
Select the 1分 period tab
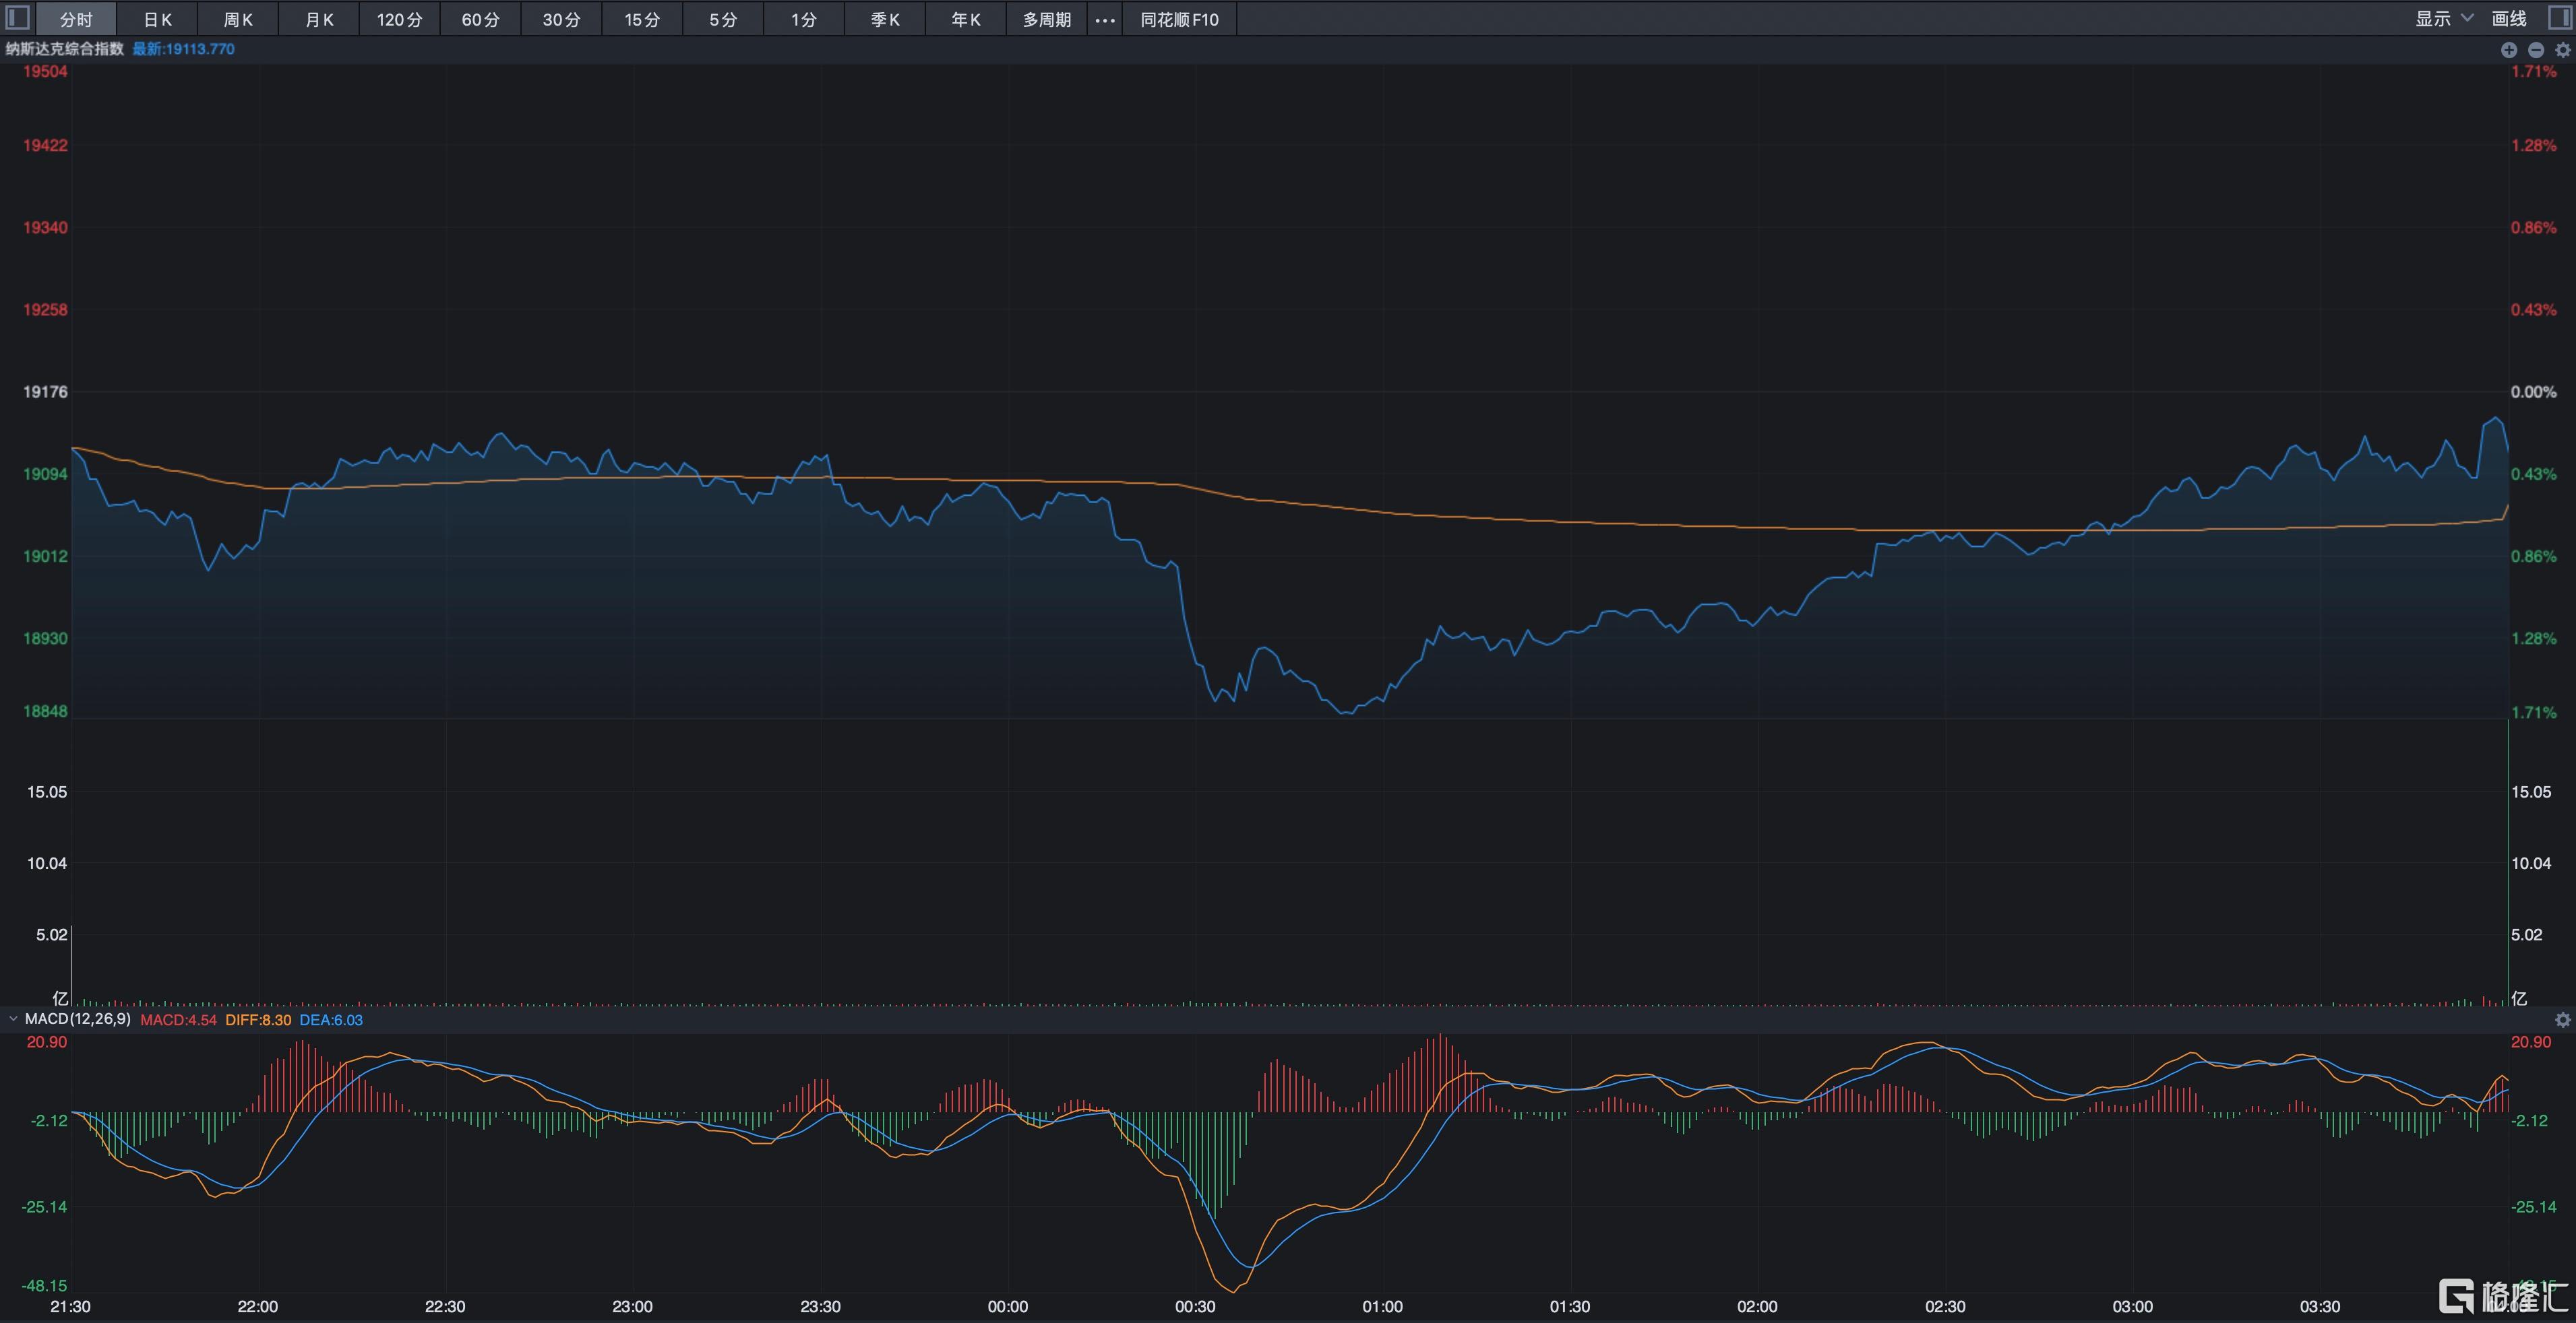805,20
